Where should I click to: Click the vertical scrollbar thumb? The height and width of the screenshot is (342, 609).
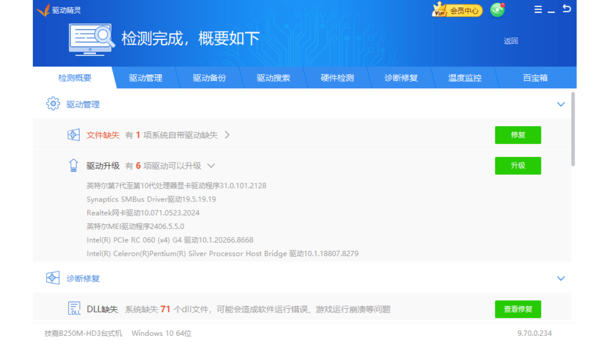tap(573, 129)
